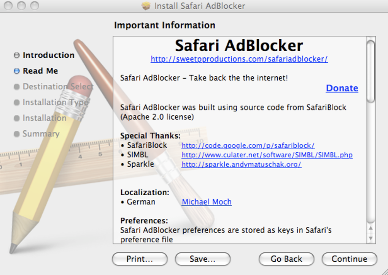Image resolution: width=388 pixels, height=275 pixels.
Task: Visit the sparkle.andymatuschak.org link
Action: [x=241, y=164]
